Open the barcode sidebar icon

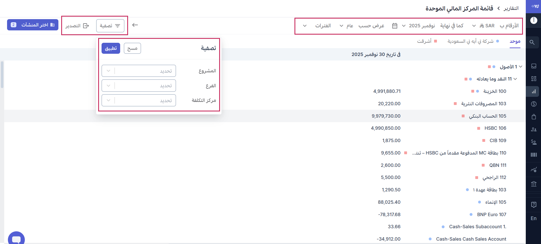533,155
